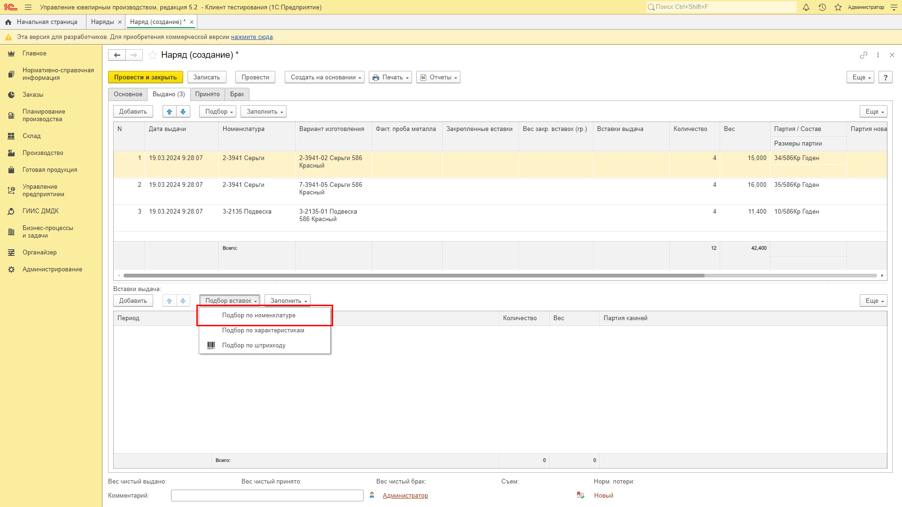
Task: Expand Печать dropdown
Action: coord(390,77)
